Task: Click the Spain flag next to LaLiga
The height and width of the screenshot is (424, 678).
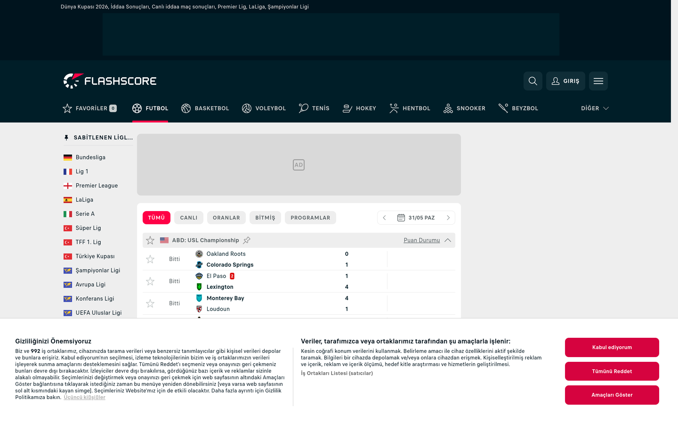Action: [68, 200]
